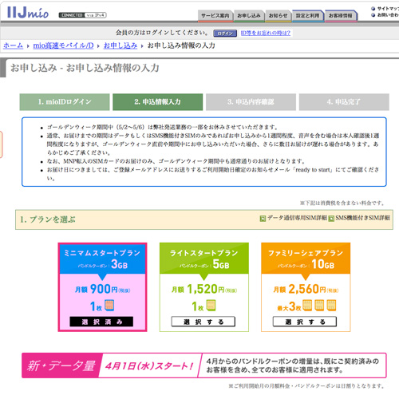Viewport: 399px width, 399px height.
Task: Open the サイトマップ link
Action: pos(385,9)
